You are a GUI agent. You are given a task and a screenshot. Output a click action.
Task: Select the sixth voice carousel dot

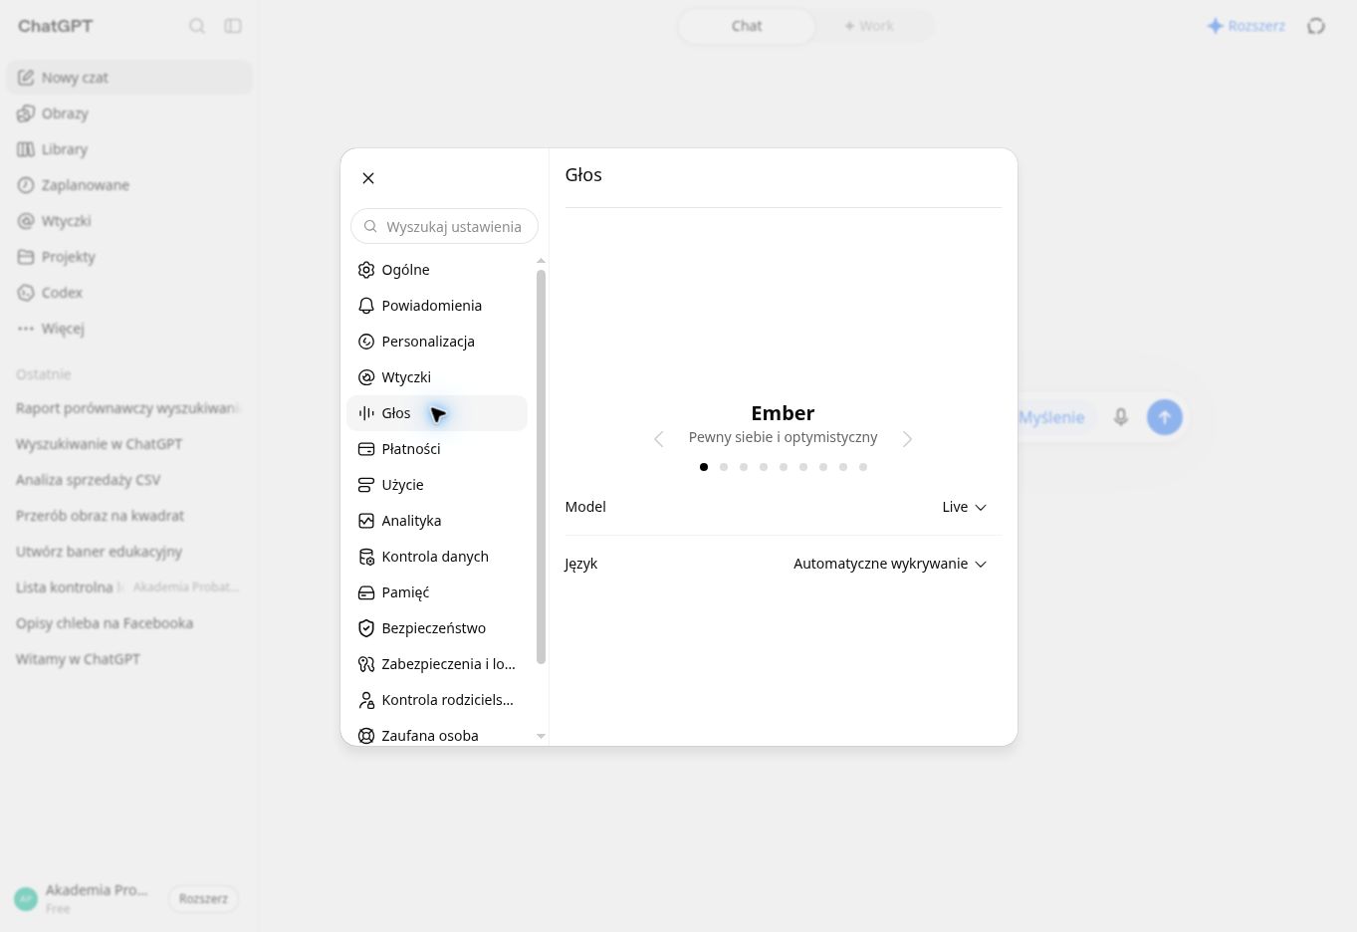(803, 467)
